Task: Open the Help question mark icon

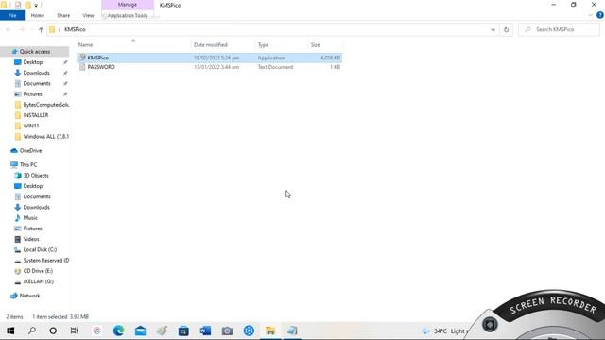Action: tap(599, 15)
